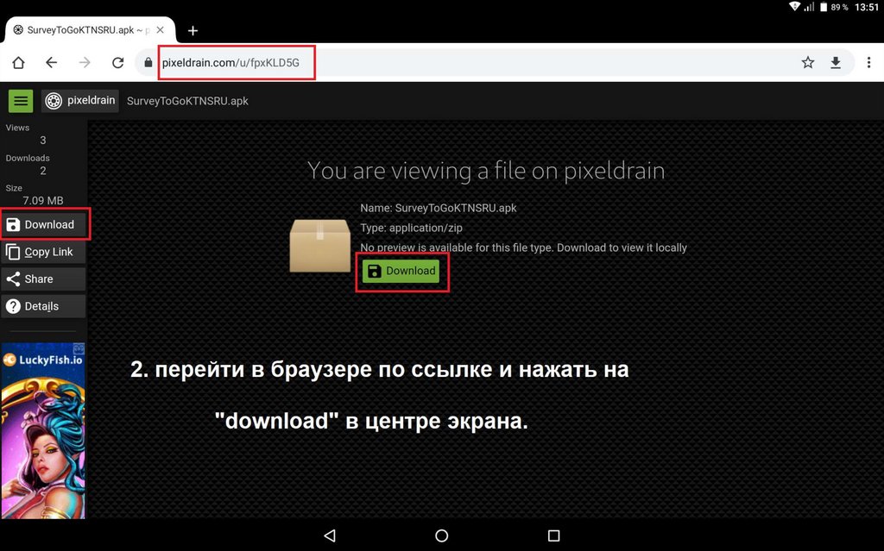The width and height of the screenshot is (884, 551).
Task: Open the Share option in sidebar
Action: pyautogui.click(x=44, y=279)
